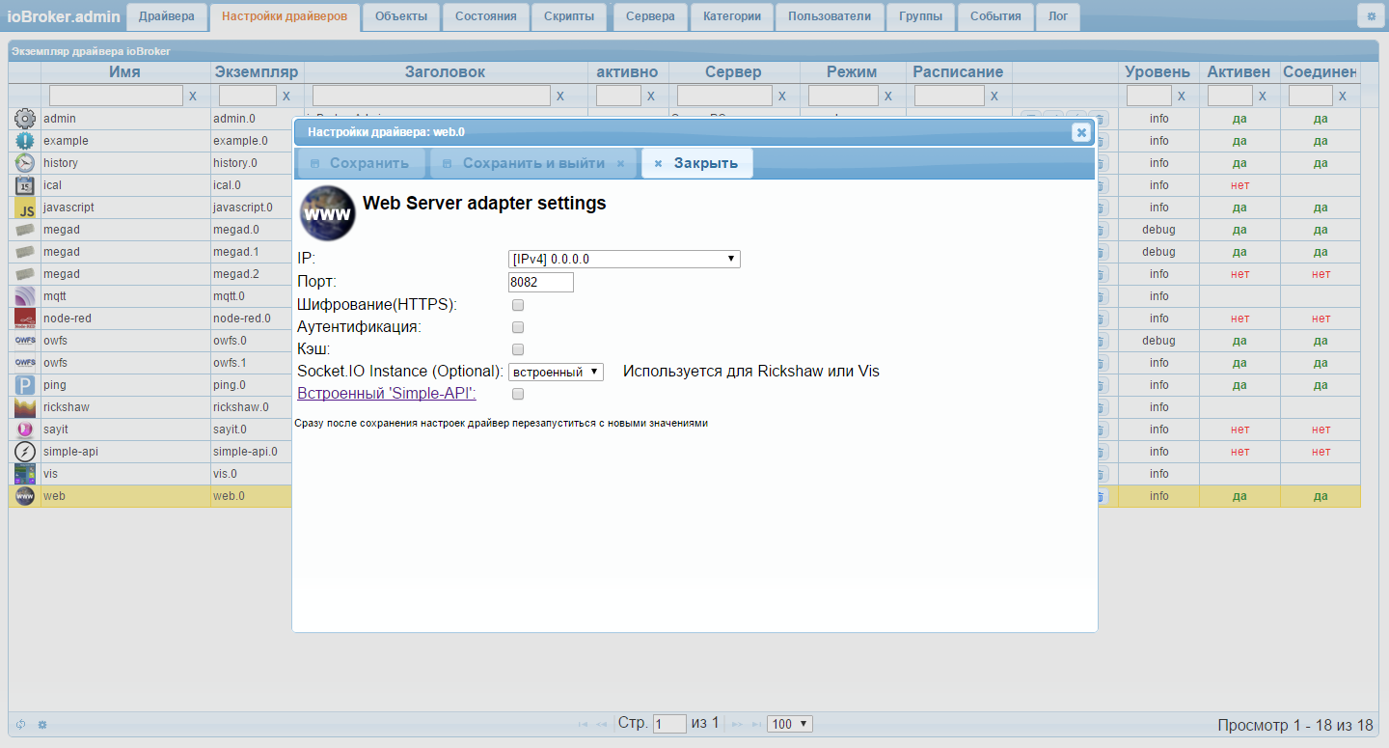Viewport: 1389px width, 748px height.
Task: Click the reload icon in grid footer
Action: pos(20,724)
